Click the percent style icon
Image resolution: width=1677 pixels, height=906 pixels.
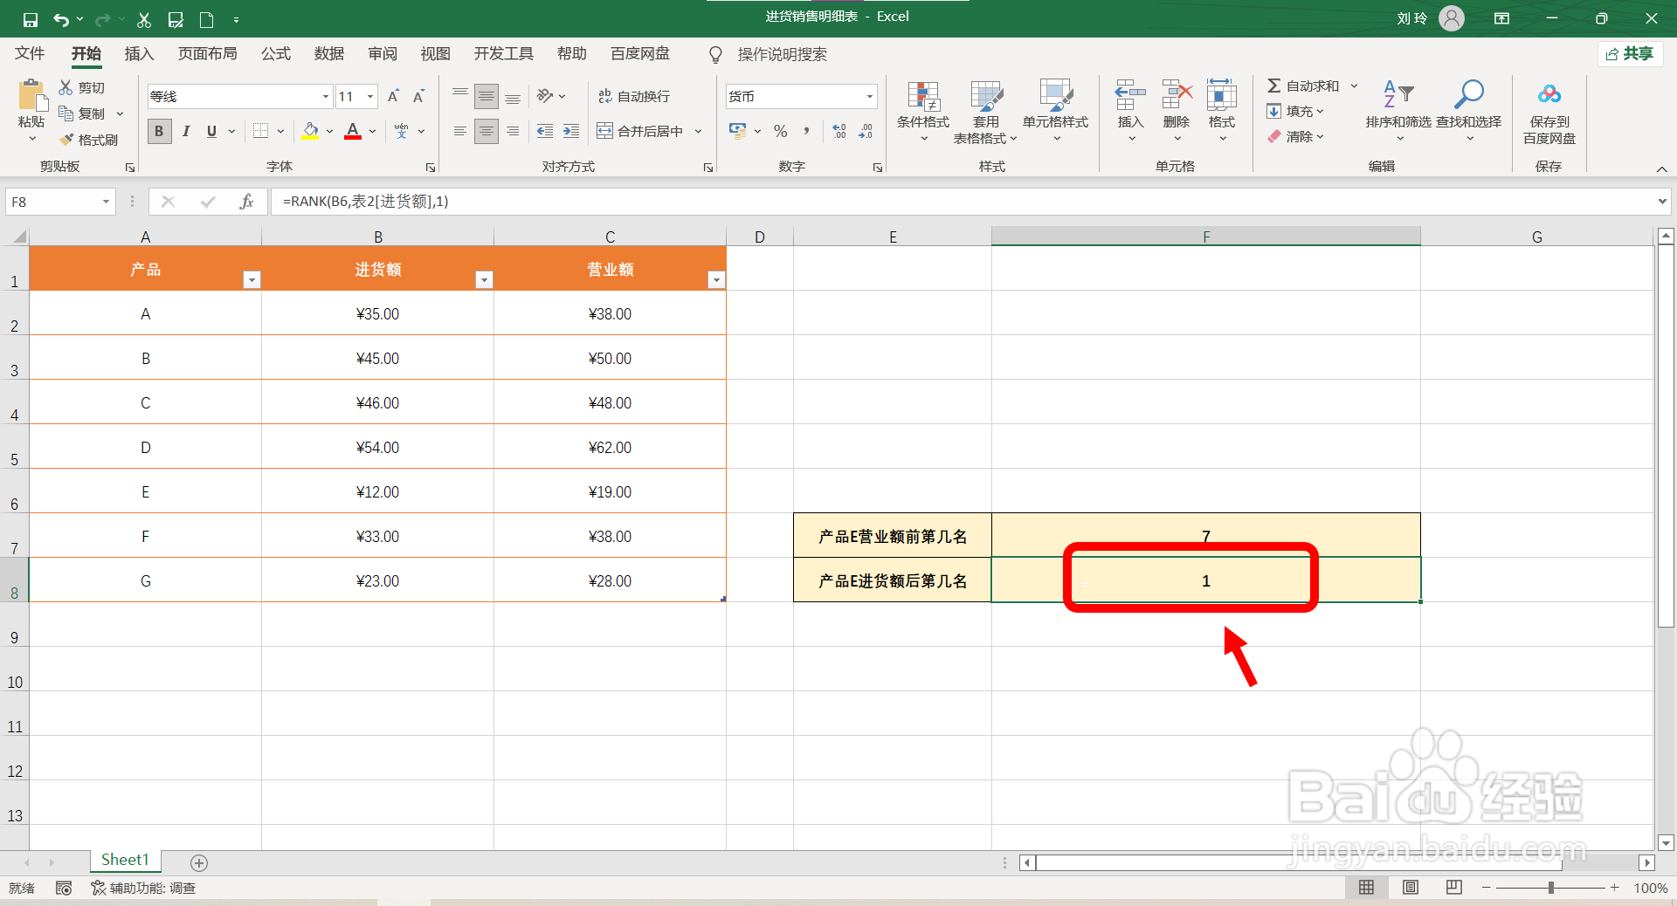pos(781,131)
